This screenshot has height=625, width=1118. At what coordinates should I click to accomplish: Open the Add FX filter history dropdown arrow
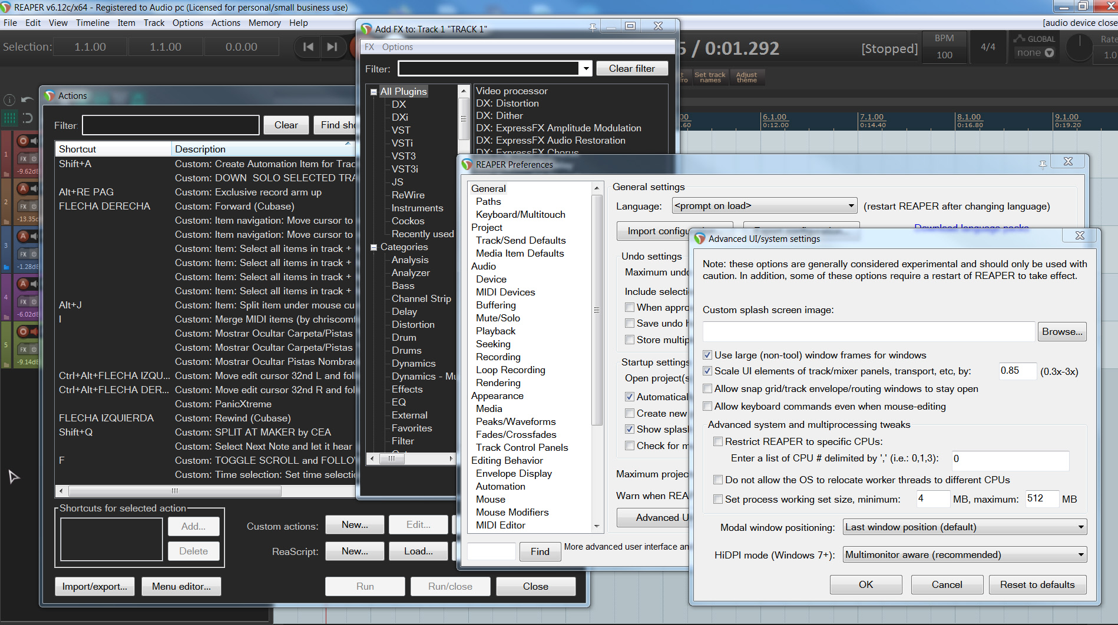(586, 69)
